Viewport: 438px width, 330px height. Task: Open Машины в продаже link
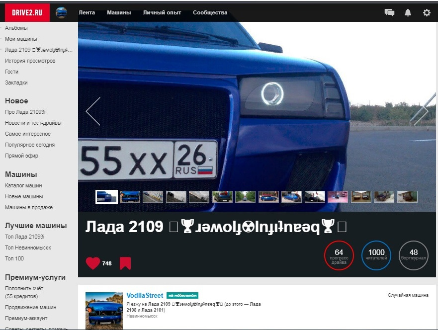click(x=29, y=207)
